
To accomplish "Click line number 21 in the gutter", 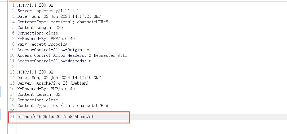I will (x=12, y=116).
